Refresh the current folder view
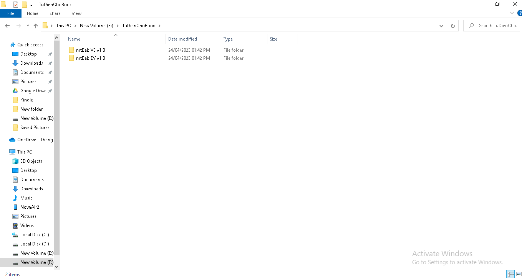This screenshot has width=522, height=278. click(x=452, y=26)
